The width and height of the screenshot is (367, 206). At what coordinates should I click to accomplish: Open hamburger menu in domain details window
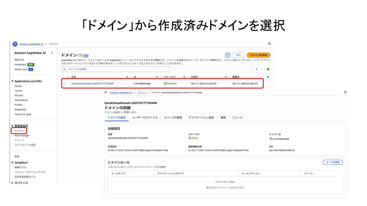point(106,92)
